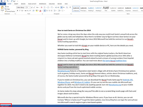Open the Customize Quick Access Toolbar dropdown
Screen dimensions: 143x107
coord(17,1)
